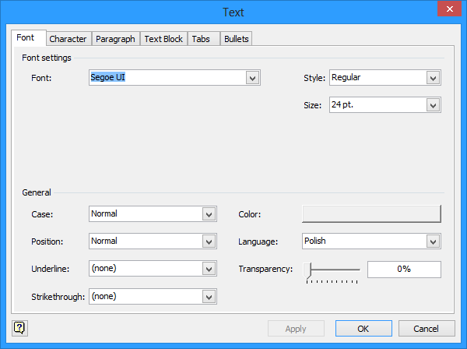Expand the font Size dropdown
This screenshot has width=467, height=349.
434,105
